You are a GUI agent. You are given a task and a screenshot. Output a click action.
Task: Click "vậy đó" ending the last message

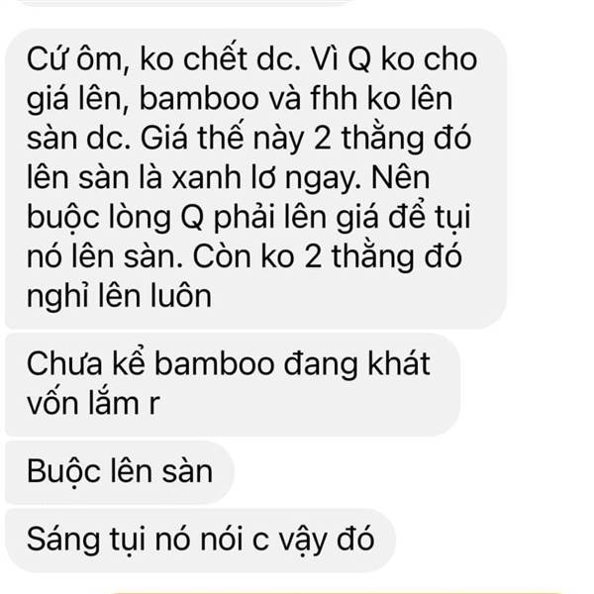pyautogui.click(x=327, y=541)
